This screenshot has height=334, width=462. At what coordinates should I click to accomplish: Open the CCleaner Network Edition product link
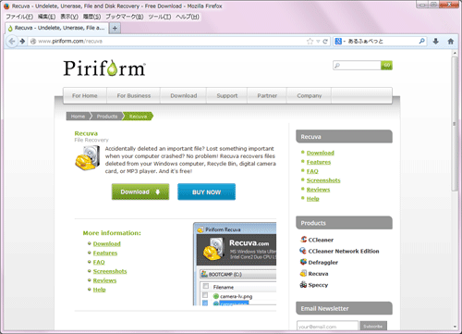tap(344, 251)
